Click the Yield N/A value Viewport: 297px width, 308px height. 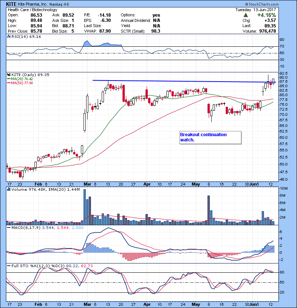click(156, 26)
